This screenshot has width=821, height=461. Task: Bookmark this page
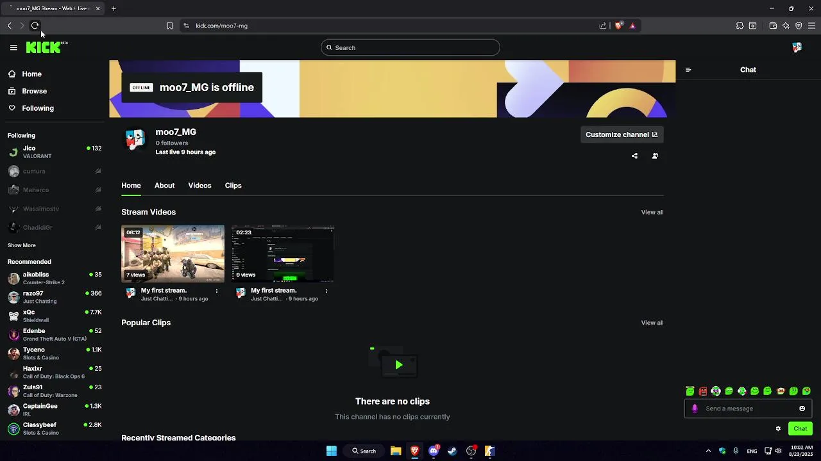click(169, 26)
